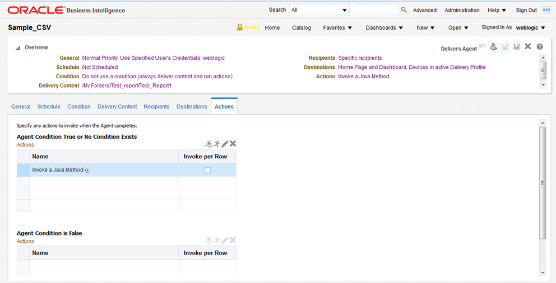Add existing action in Condition is False section
The height and width of the screenshot is (283, 556).
coord(217,240)
